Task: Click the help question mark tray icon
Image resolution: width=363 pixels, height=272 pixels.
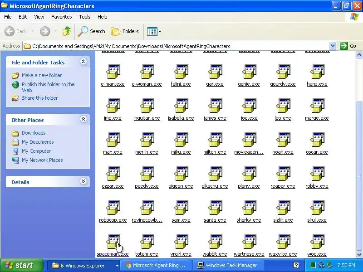Action: [x=296, y=265]
